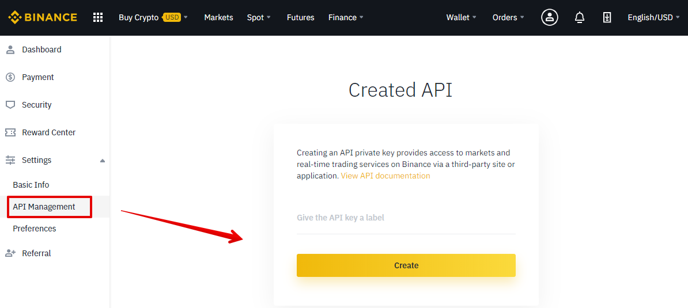Open the Futures menu item

[x=300, y=17]
